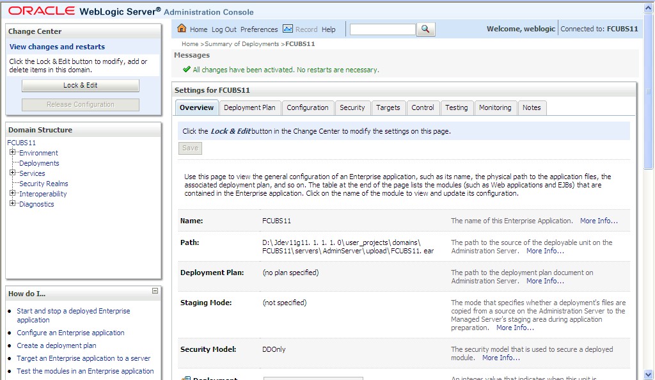Open Test the modules help link

(85, 371)
